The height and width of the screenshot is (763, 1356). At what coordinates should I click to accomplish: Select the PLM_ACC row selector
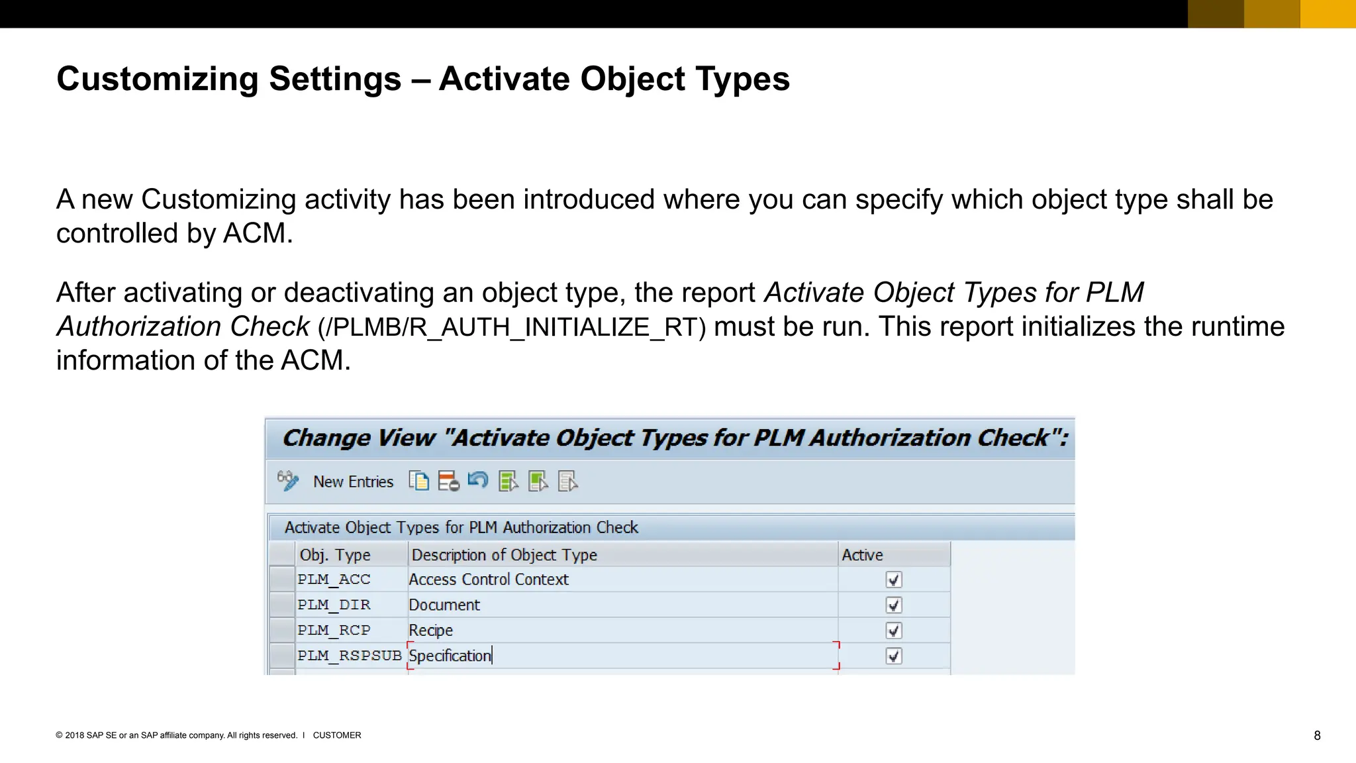[282, 580]
